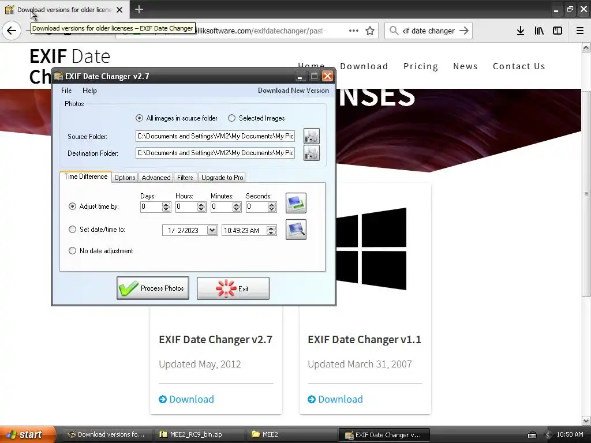Click the Process Photos button
The height and width of the screenshot is (443, 591).
pos(152,288)
